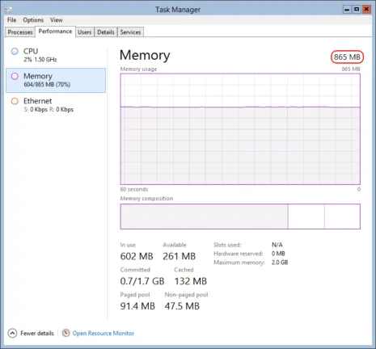Image resolution: width=376 pixels, height=349 pixels.
Task: Click the Maximum memory 2.0 GB value
Action: [x=280, y=263]
